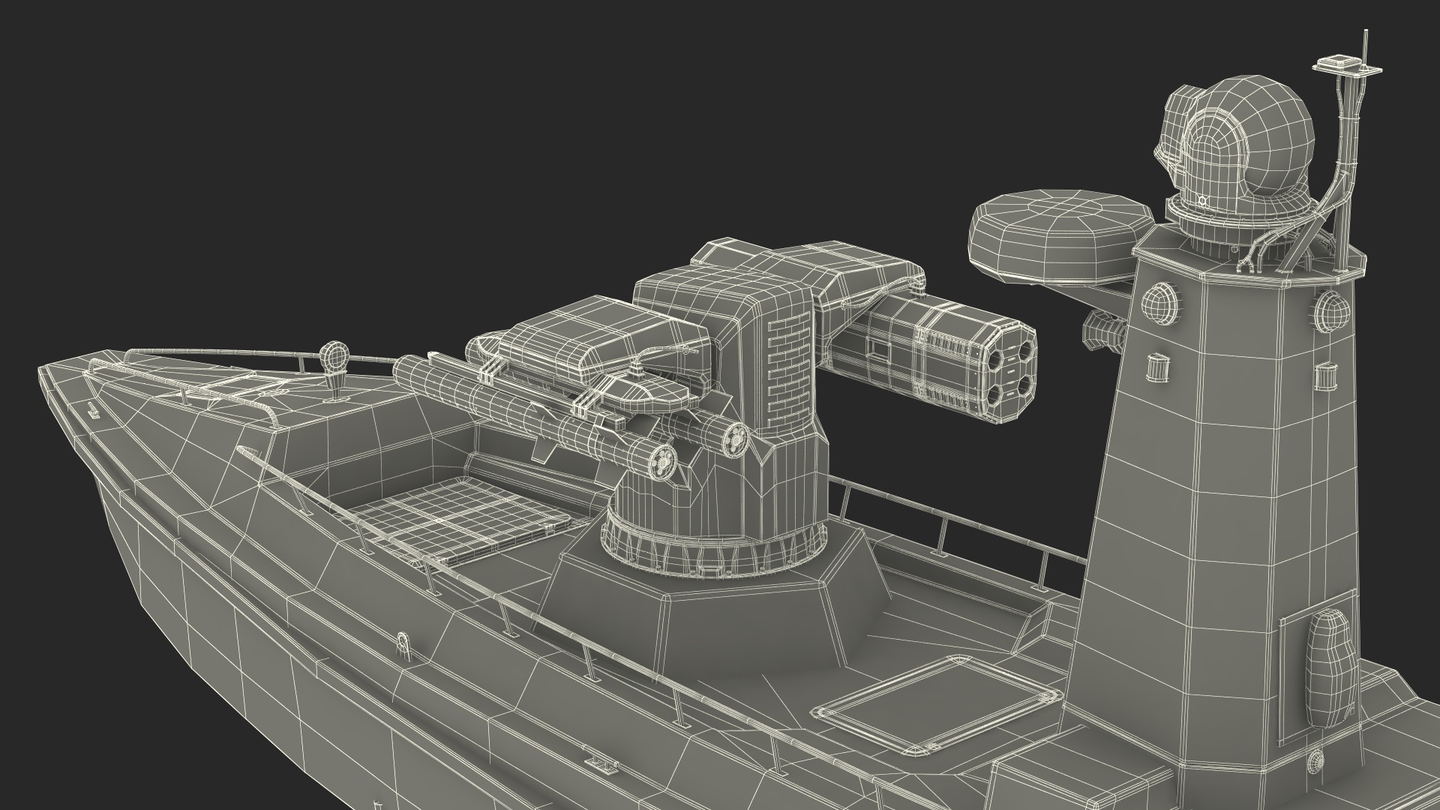Click the left round lamp on mast tower

tap(1160, 302)
